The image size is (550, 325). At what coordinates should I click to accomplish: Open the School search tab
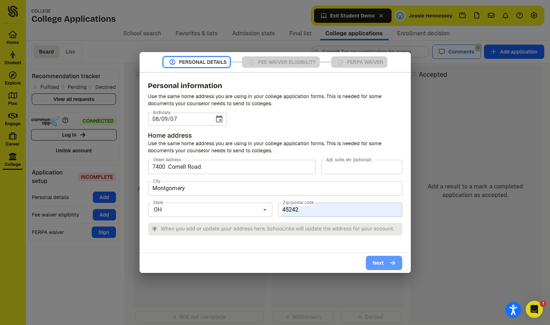[142, 33]
